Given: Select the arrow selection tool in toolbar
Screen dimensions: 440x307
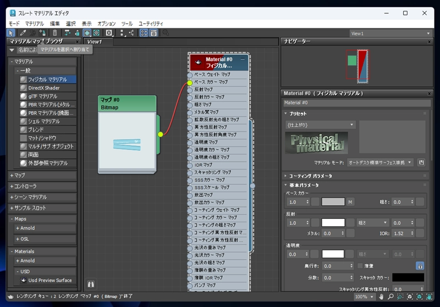Looking at the screenshot, I should tap(12, 33).
